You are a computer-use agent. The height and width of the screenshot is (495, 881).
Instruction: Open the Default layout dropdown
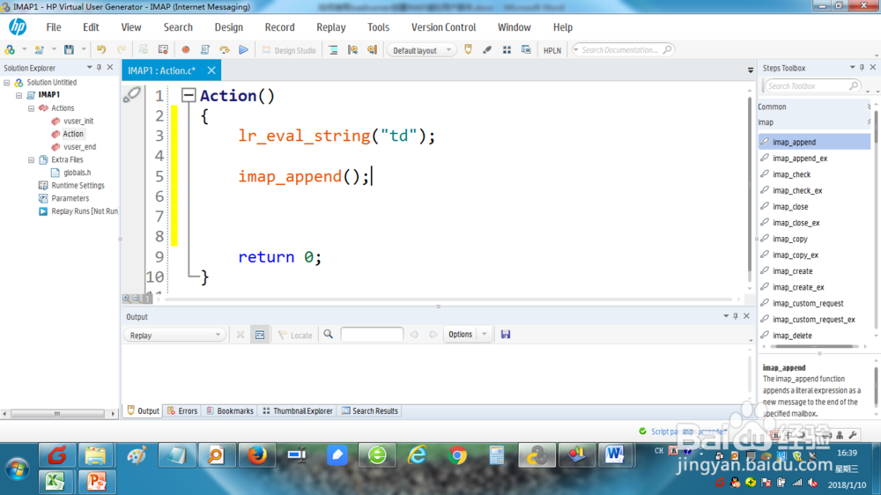(421, 50)
